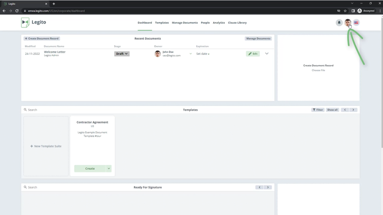
Task: Open the user profile avatar menu
Action: point(348,23)
